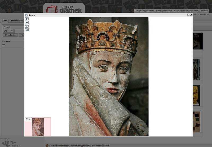
Task: Click the zoom out minus icon
Action: (27, 23)
